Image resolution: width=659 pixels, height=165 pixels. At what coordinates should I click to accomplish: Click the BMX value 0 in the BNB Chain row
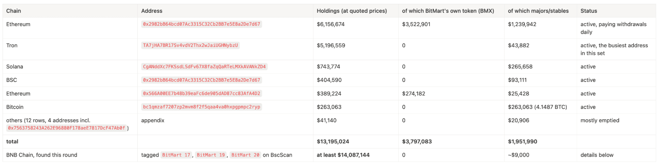pyautogui.click(x=404, y=155)
